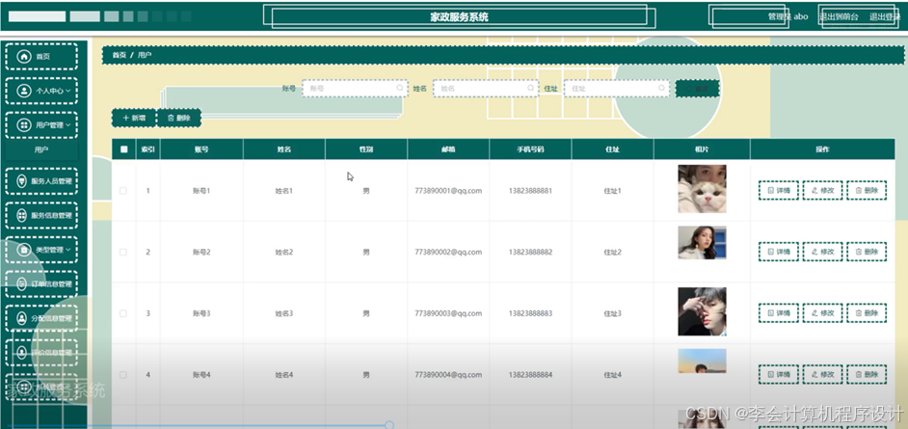Click email 773890002@qq.com cell

pyautogui.click(x=448, y=252)
